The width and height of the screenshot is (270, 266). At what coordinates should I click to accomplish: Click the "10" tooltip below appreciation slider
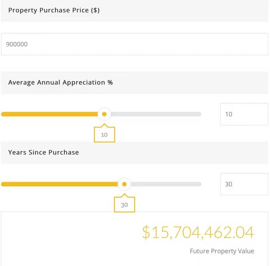coord(104,135)
